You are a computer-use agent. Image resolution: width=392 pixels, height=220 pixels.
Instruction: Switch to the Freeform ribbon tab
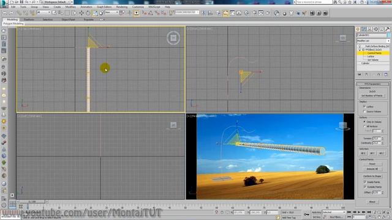point(29,19)
